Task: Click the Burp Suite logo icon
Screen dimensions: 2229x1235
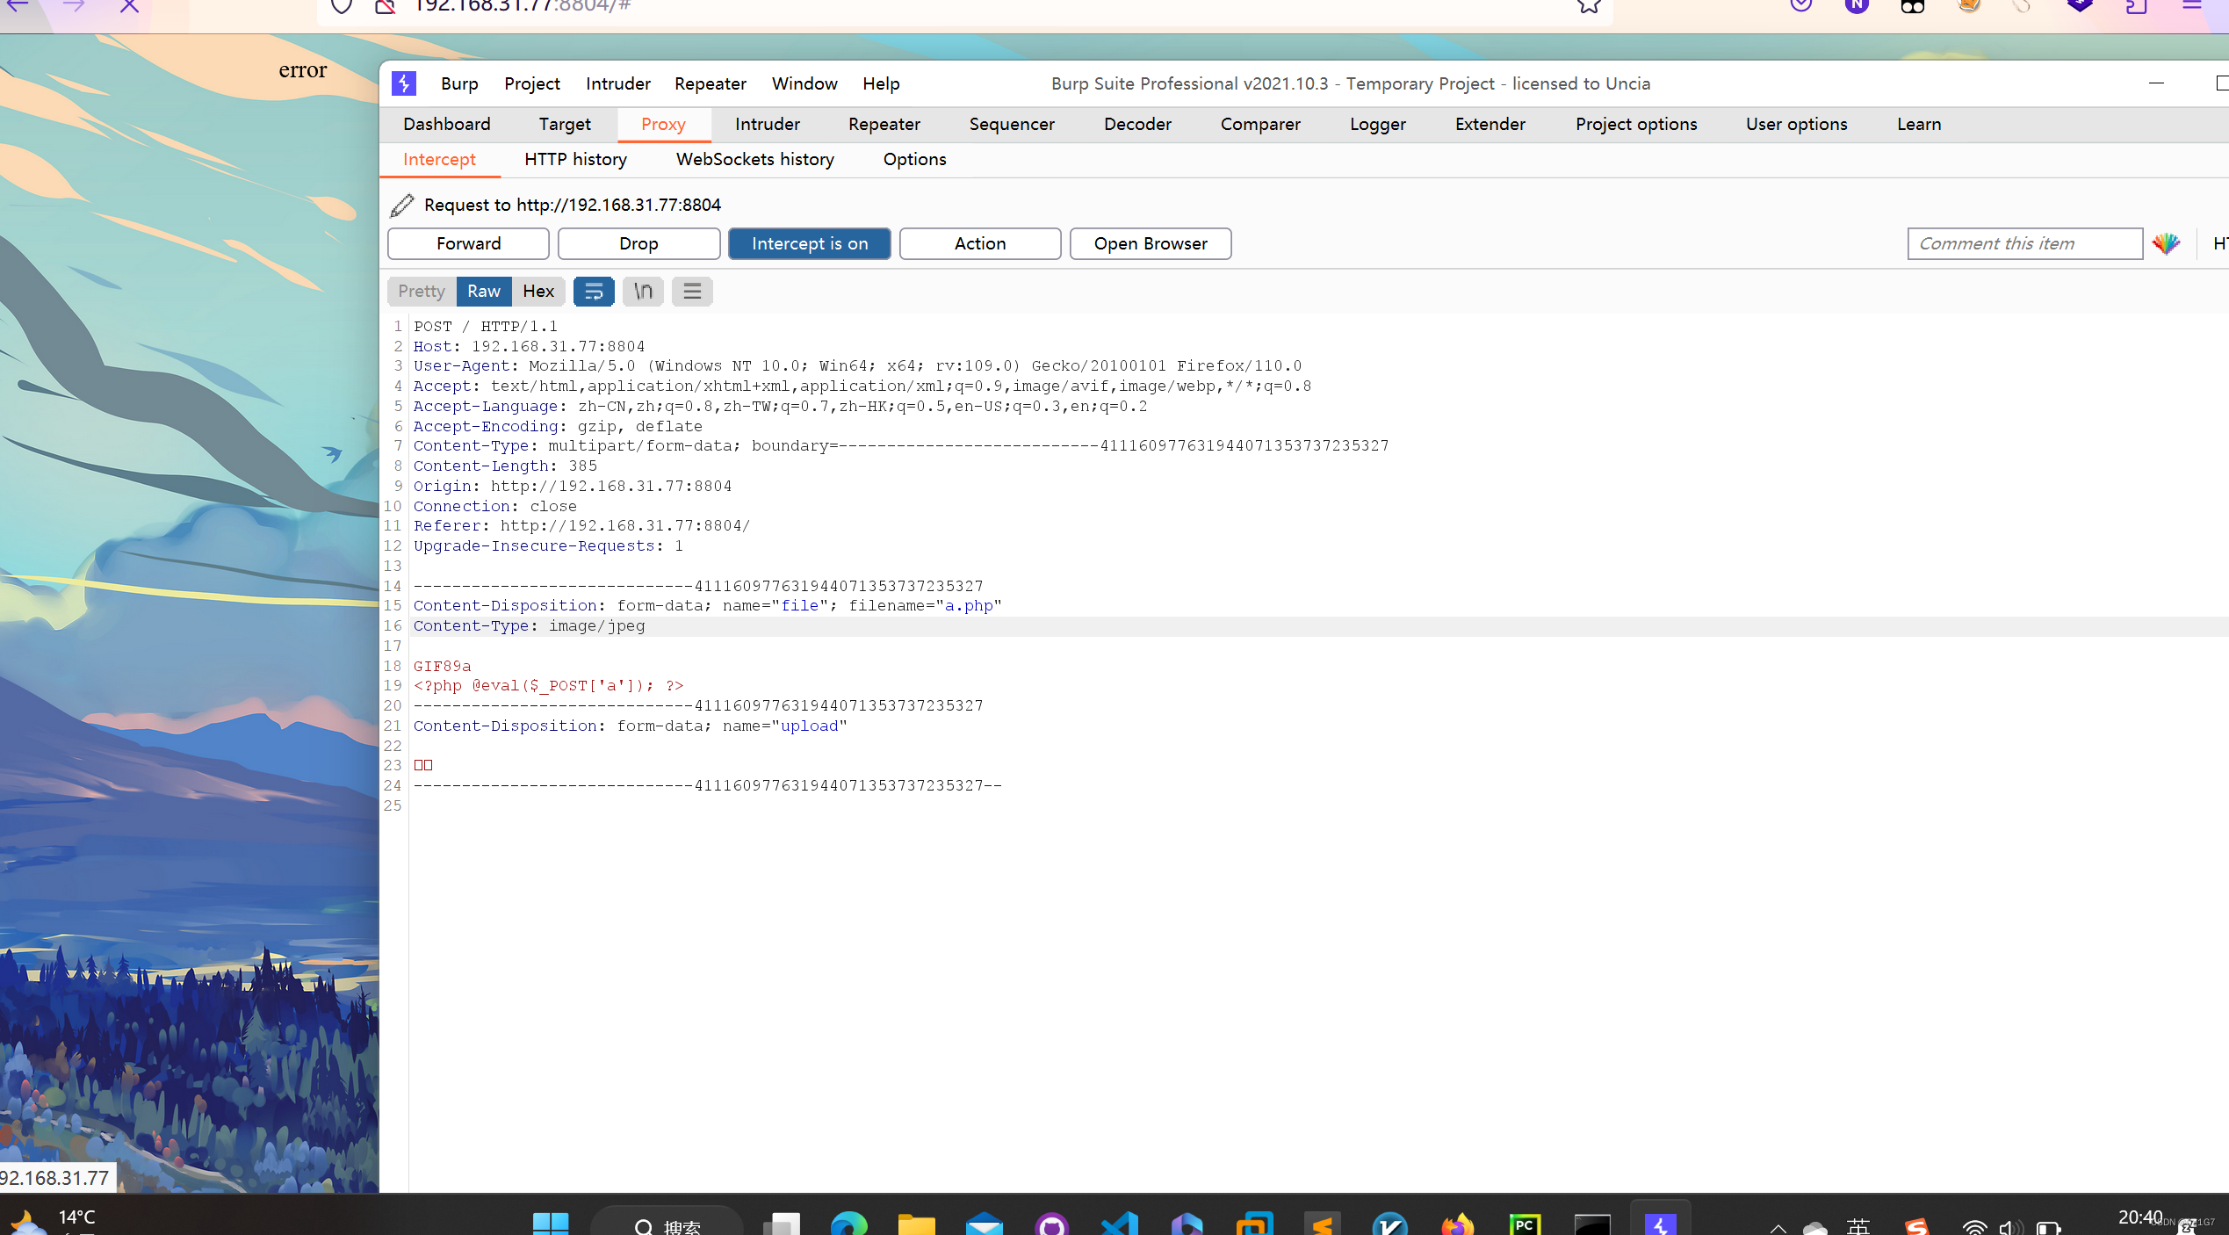Action: coord(404,83)
